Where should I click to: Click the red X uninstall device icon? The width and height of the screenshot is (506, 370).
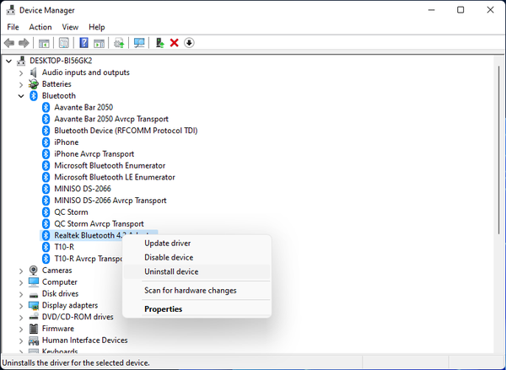(x=175, y=43)
